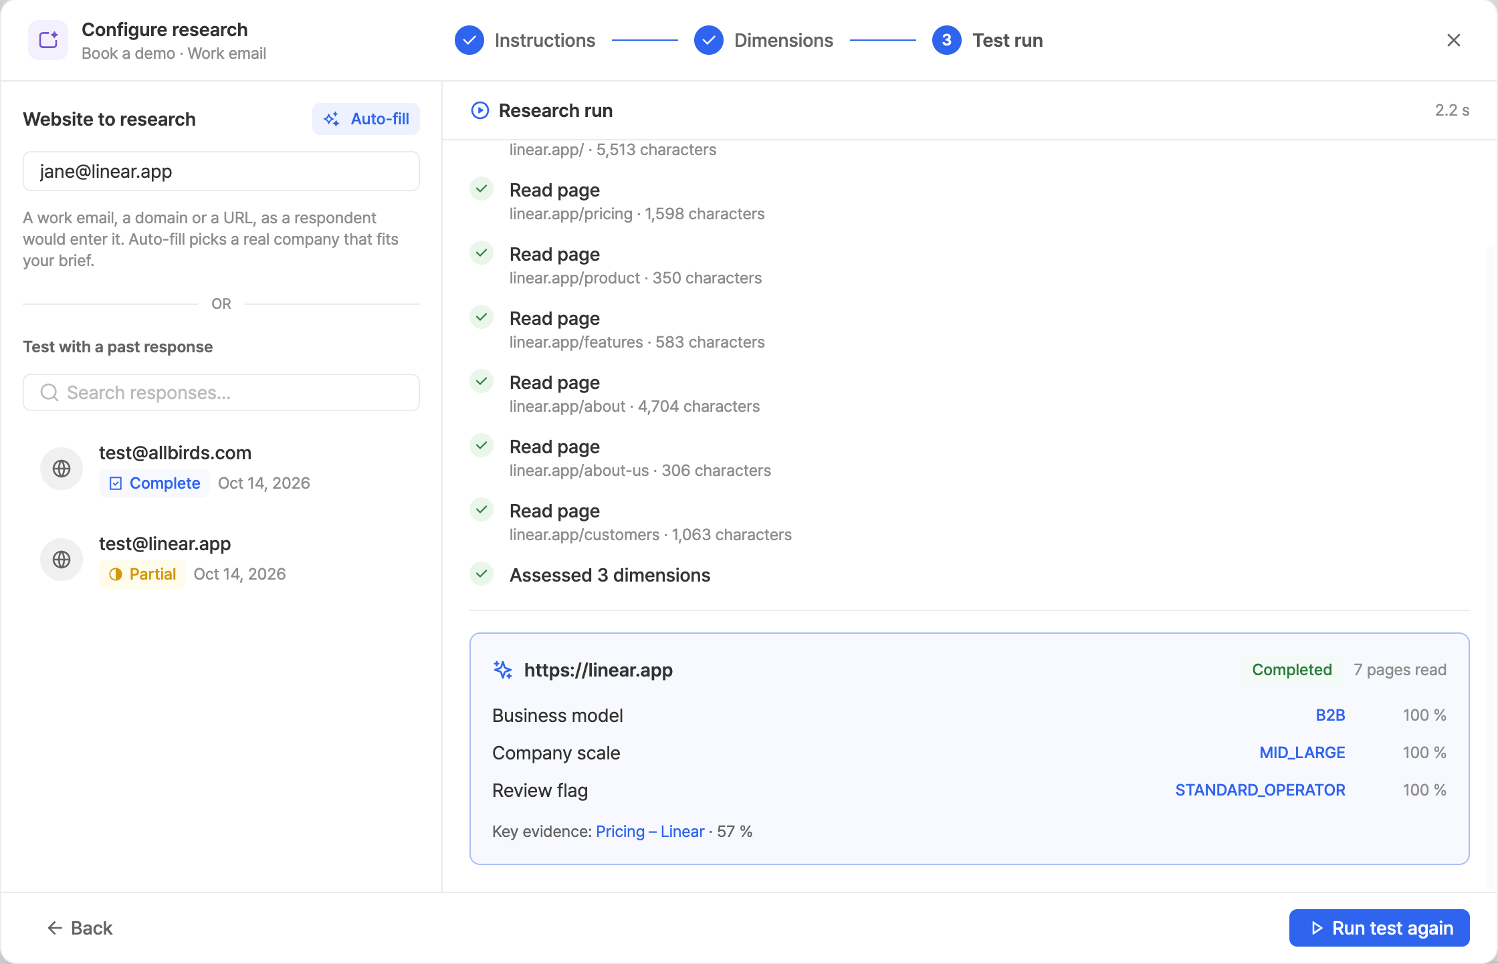Click the 7 pages read text
The image size is (1498, 964).
1400,670
